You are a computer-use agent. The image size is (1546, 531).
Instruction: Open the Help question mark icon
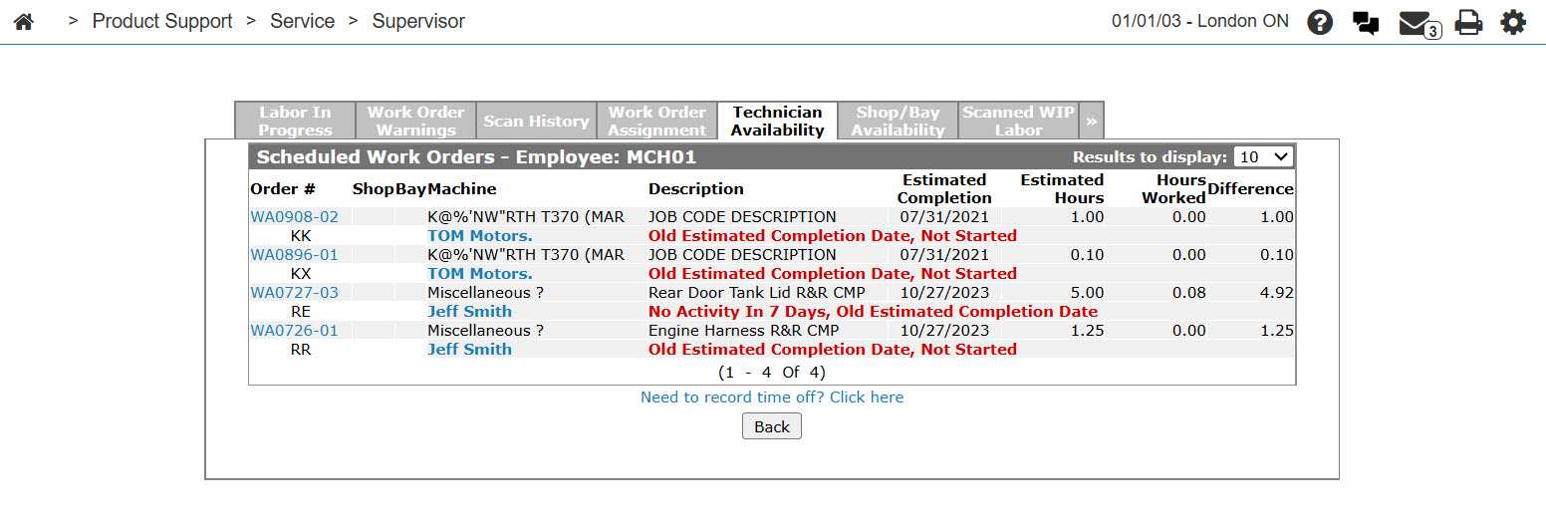[1320, 22]
